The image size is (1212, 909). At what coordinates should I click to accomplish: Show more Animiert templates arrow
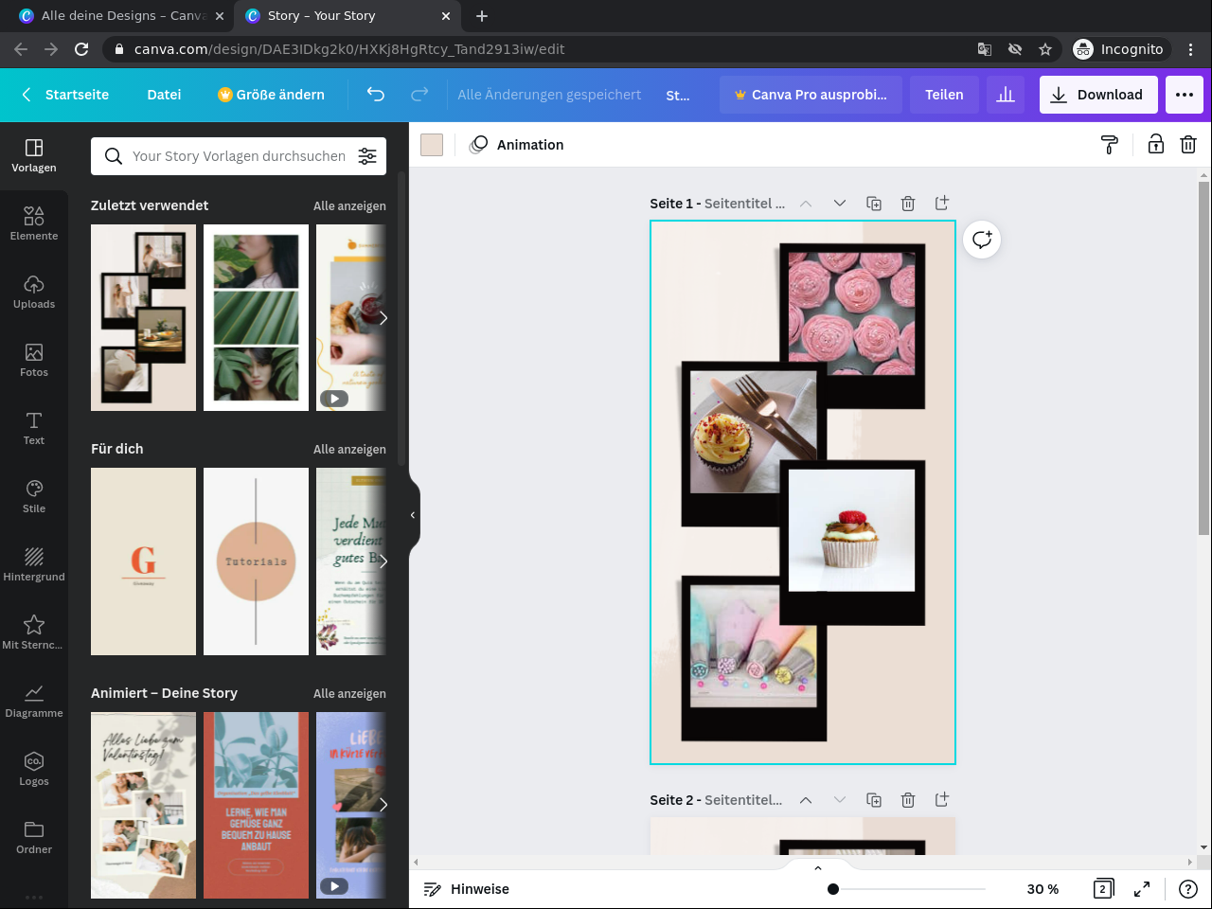383,805
